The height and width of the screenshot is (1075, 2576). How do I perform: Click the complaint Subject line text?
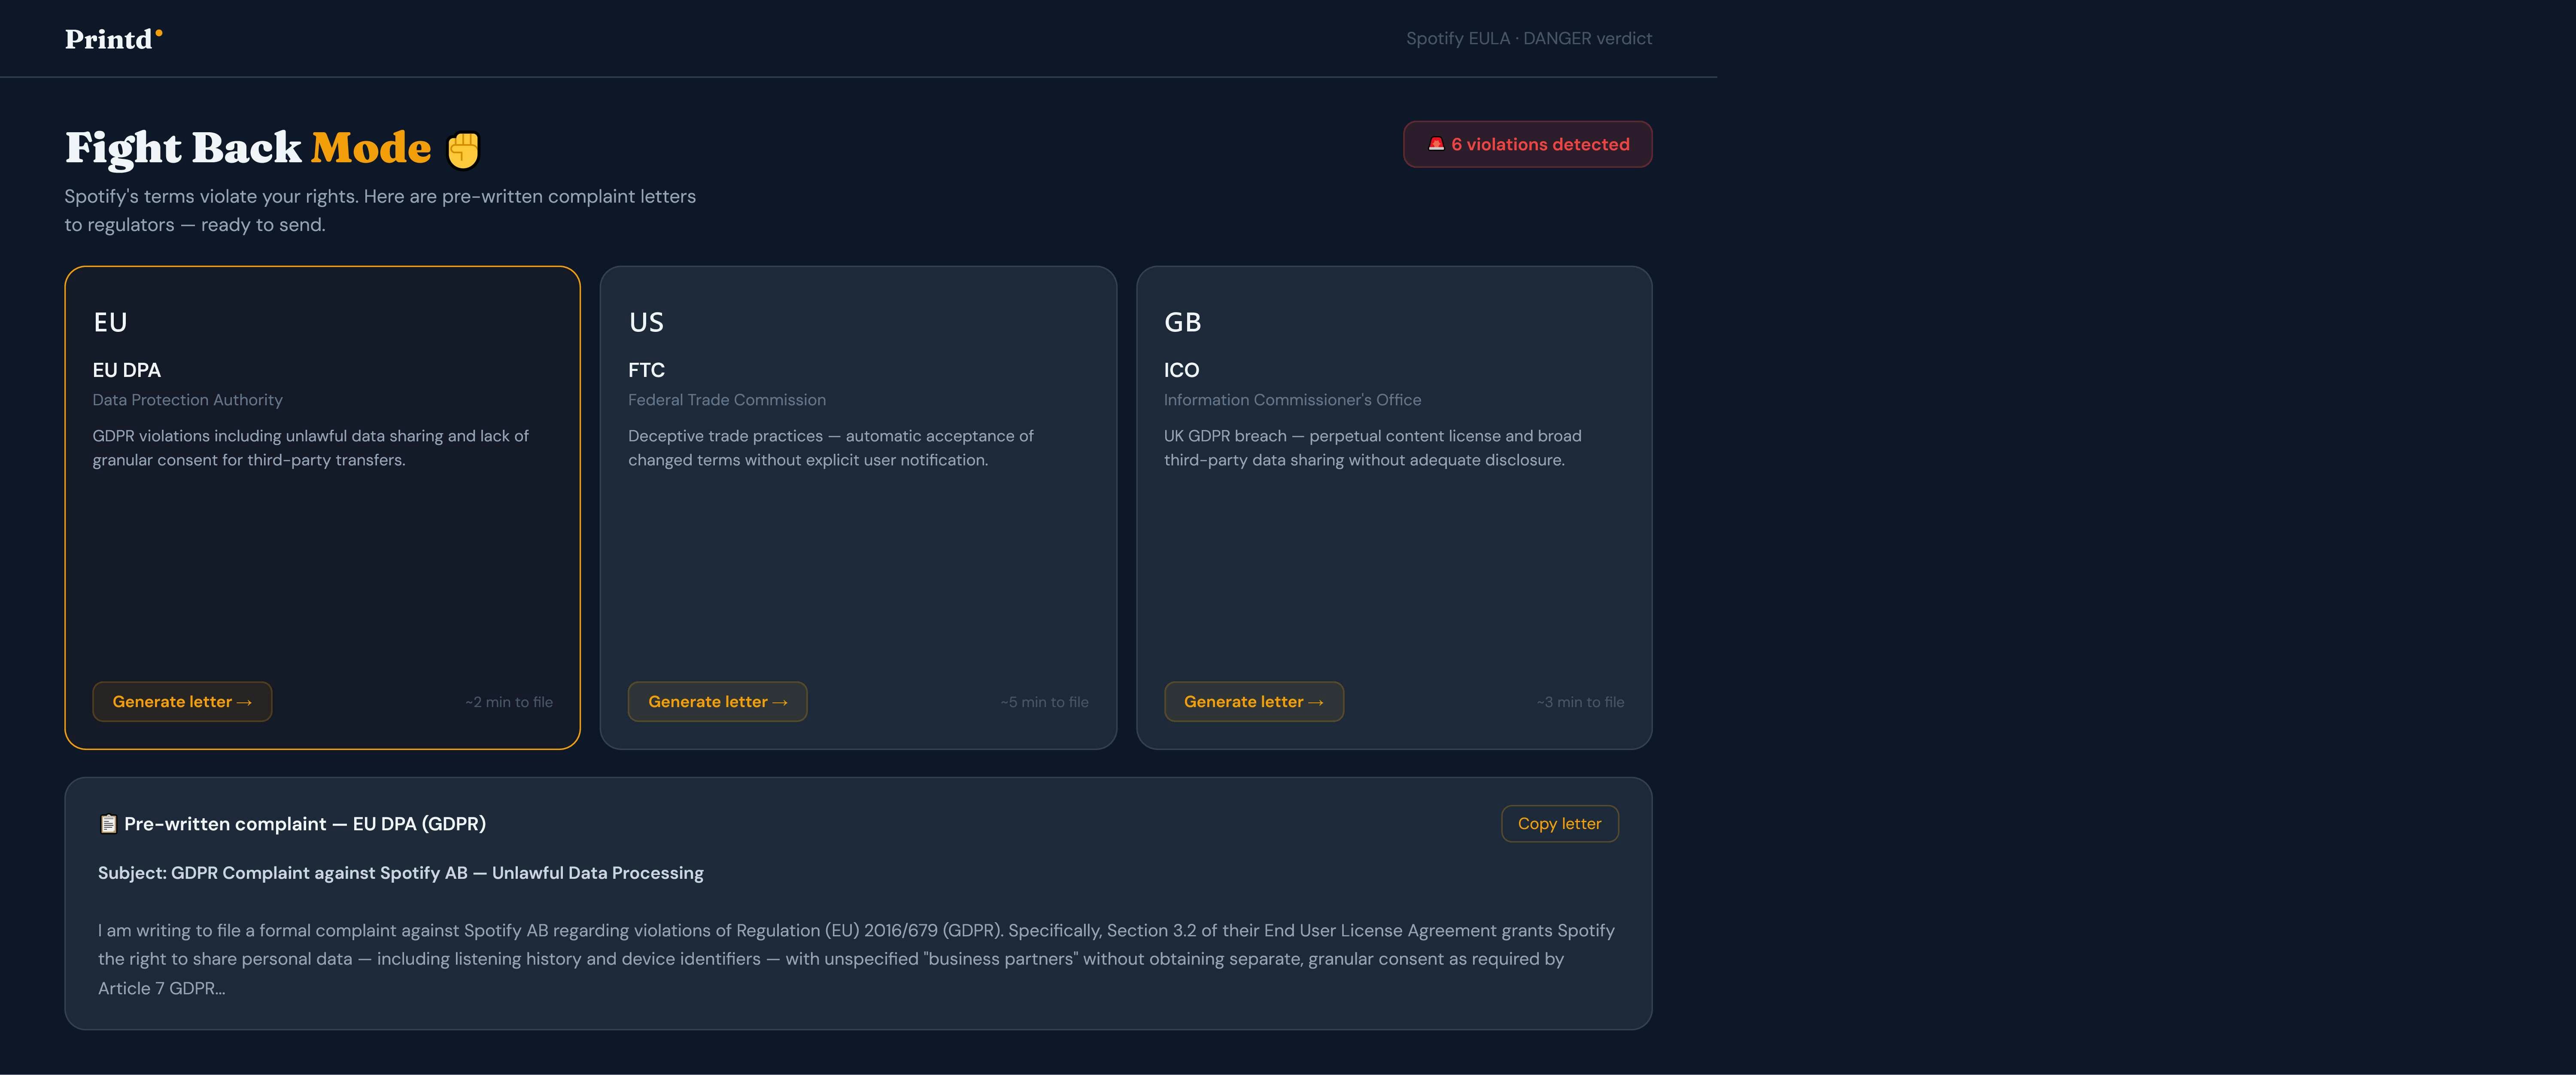coord(400,872)
